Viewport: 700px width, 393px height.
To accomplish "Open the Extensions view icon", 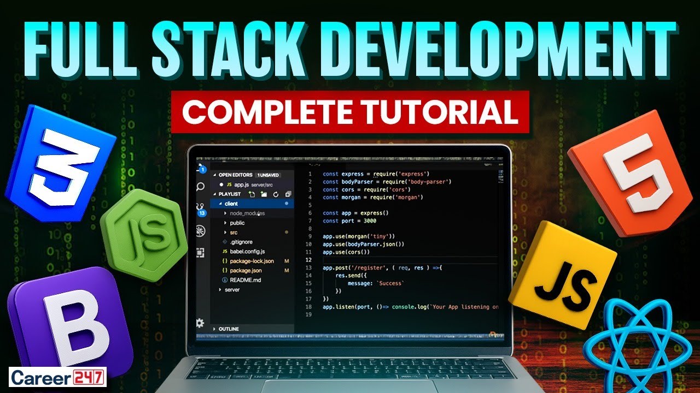I will pyautogui.click(x=201, y=252).
